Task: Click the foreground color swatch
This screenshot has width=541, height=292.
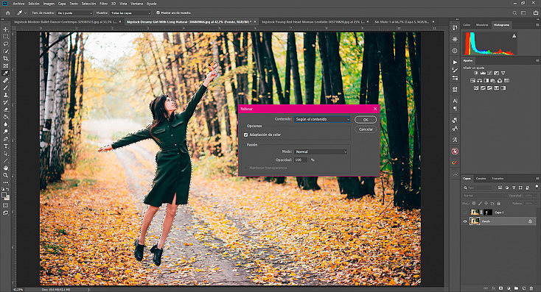Action: pyautogui.click(x=4, y=195)
